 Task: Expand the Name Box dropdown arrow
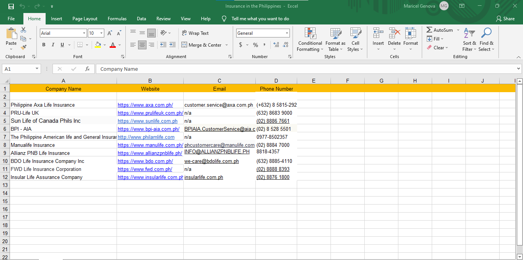pos(37,69)
